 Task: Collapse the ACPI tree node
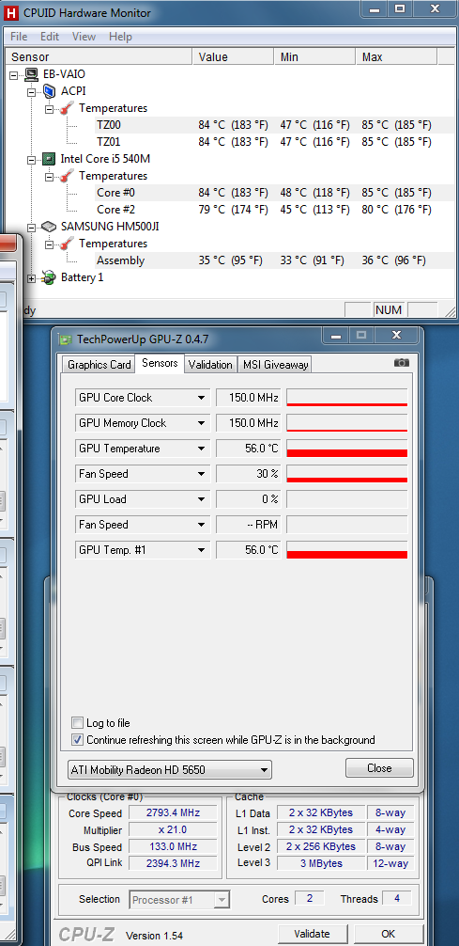(32, 92)
